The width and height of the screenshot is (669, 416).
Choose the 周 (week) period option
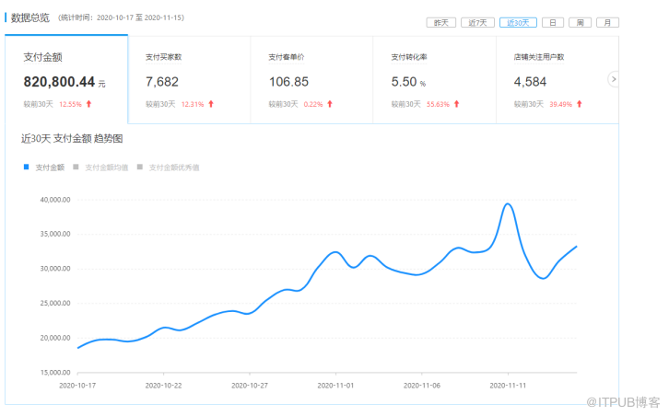tap(580, 22)
